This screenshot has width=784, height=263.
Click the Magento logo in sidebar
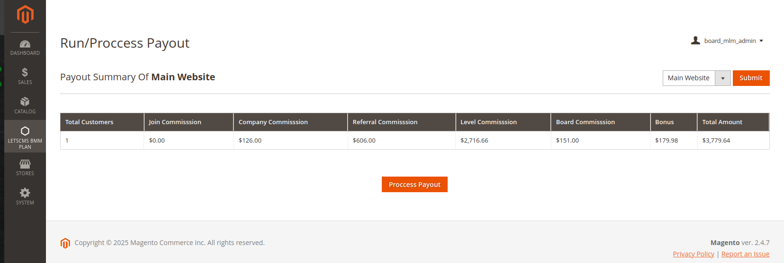(25, 14)
